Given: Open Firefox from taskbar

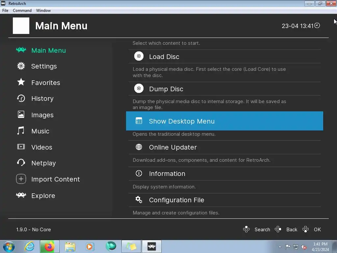Looking at the screenshot, I should click(49, 246).
